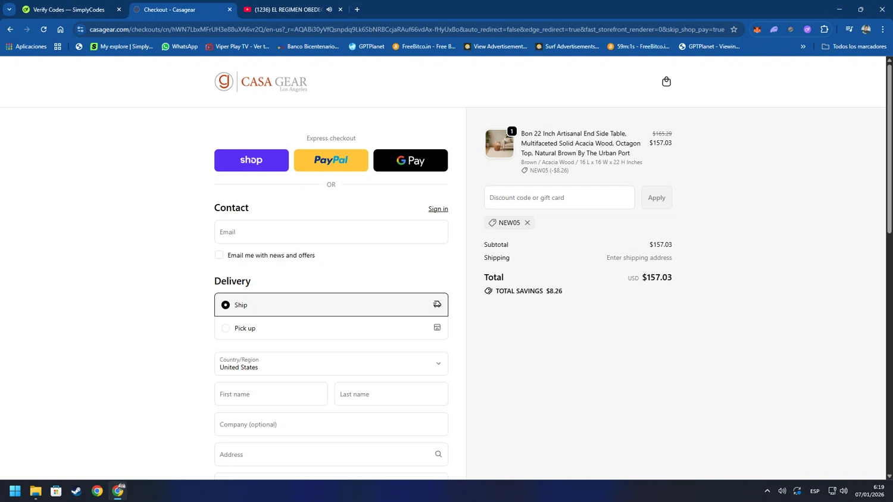
Task: Open the Todos los marcadores folder
Action: pos(854,46)
